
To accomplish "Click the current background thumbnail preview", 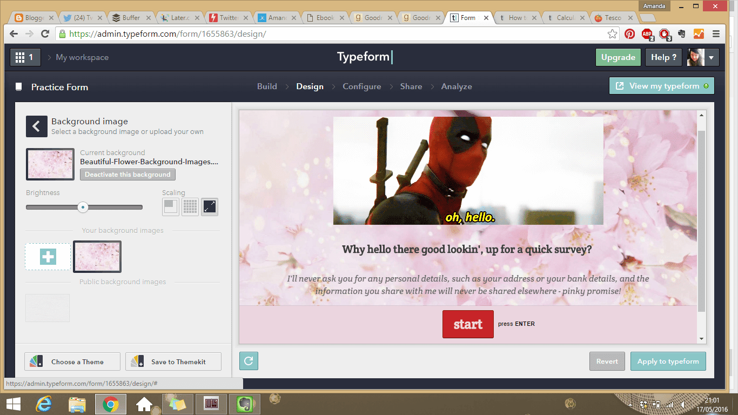I will click(50, 164).
